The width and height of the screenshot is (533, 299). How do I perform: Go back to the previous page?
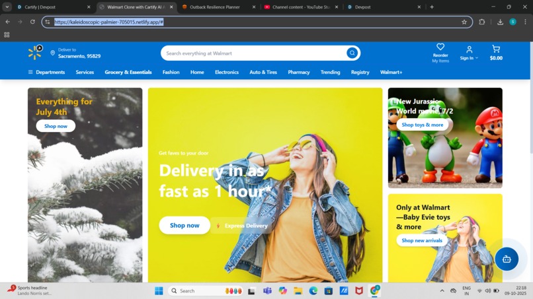(x=7, y=22)
